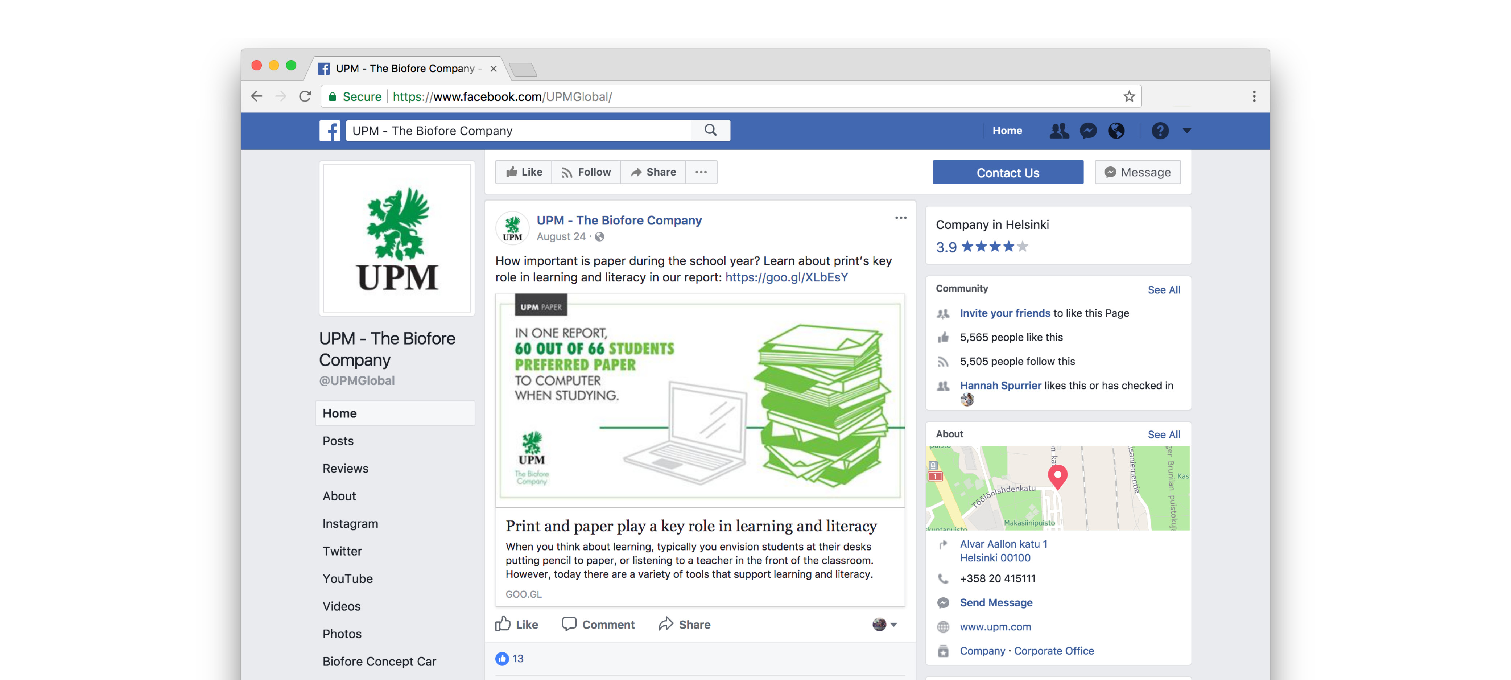
Task: Open post options ellipsis menu
Action: tap(900, 218)
